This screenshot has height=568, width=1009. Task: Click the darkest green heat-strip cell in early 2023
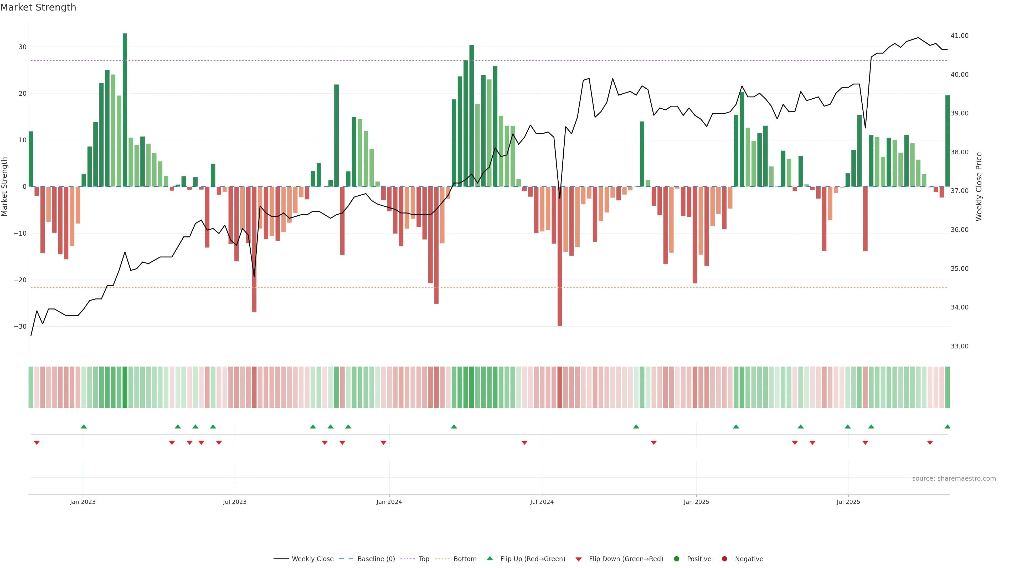(x=125, y=387)
